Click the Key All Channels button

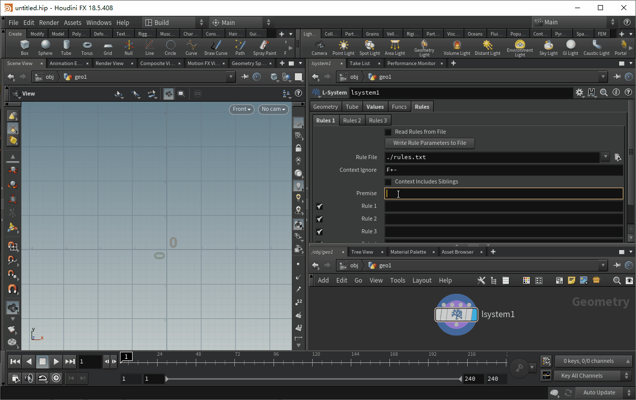click(582, 376)
